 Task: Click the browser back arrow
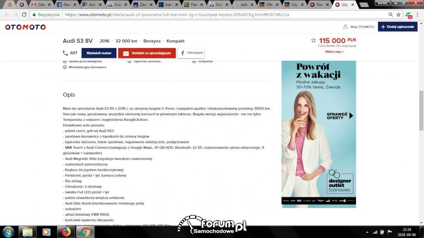[7, 15]
